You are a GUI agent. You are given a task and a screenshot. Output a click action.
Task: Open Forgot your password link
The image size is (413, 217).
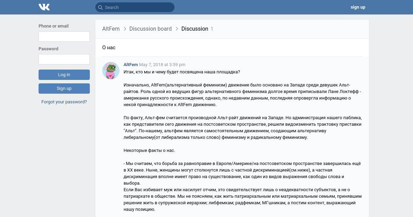[x=64, y=102]
